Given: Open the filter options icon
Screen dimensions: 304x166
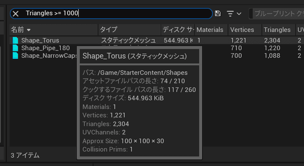Looking at the screenshot, I should click(x=230, y=14).
